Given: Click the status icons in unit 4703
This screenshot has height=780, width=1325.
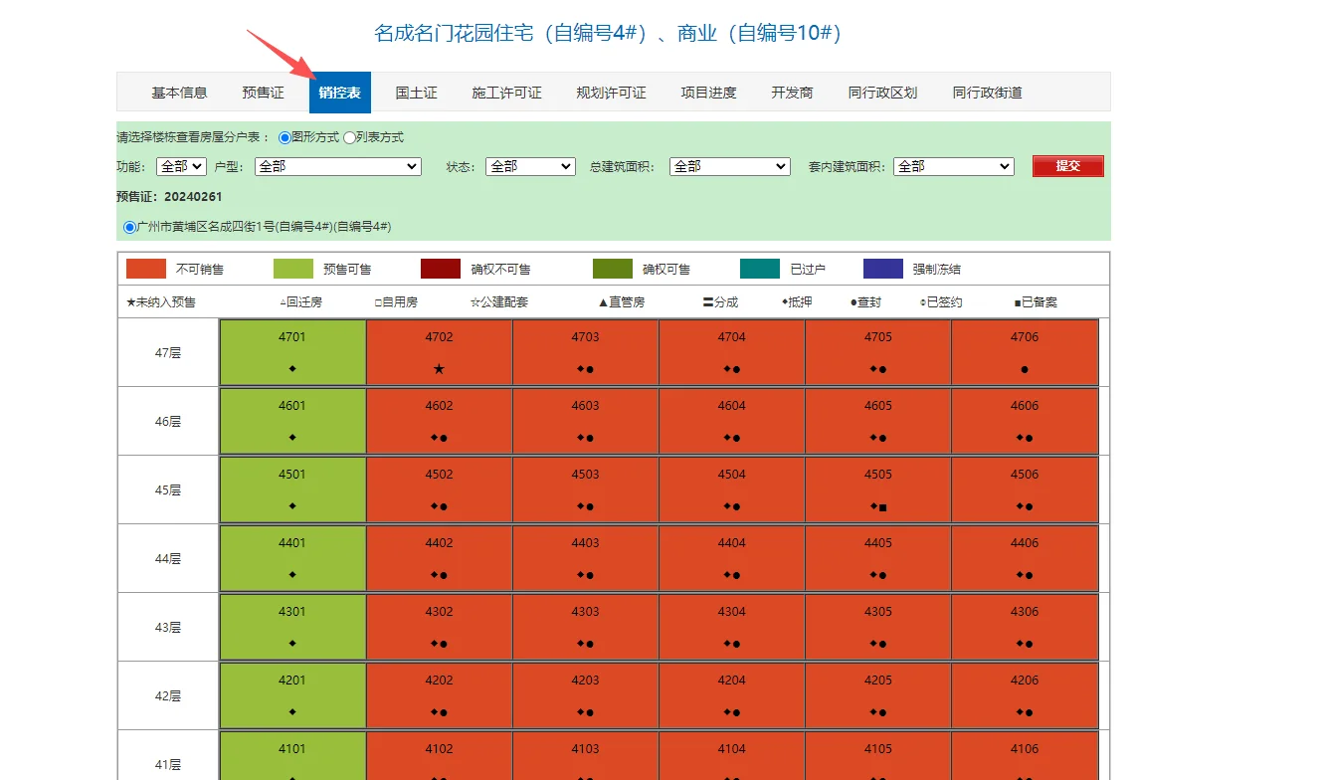Looking at the screenshot, I should pos(585,369).
